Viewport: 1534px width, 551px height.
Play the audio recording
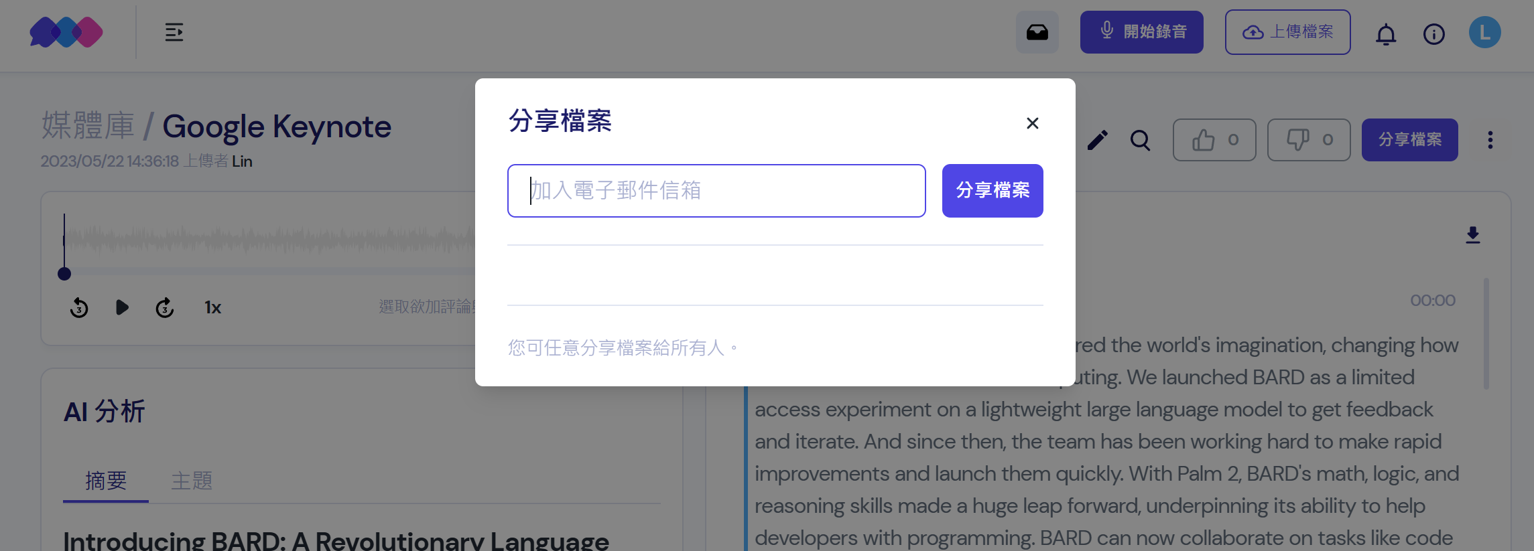(x=122, y=307)
